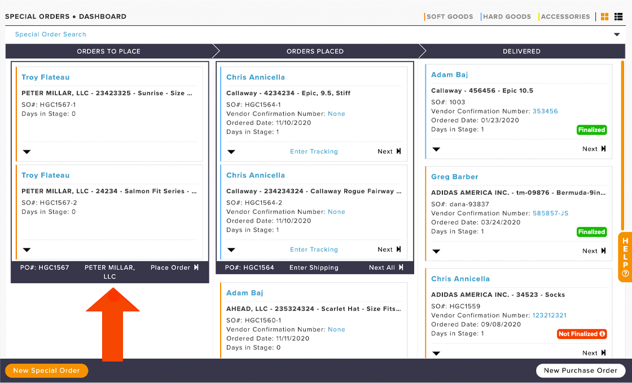Click None confirmation on HGC1564-1 card
The image size is (632, 383).
coord(336,114)
